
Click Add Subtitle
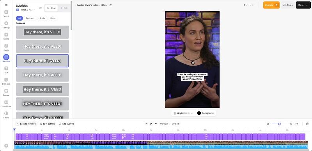click(x=66, y=124)
